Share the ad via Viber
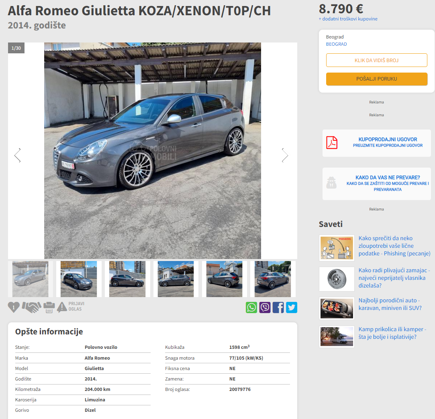 (265, 308)
